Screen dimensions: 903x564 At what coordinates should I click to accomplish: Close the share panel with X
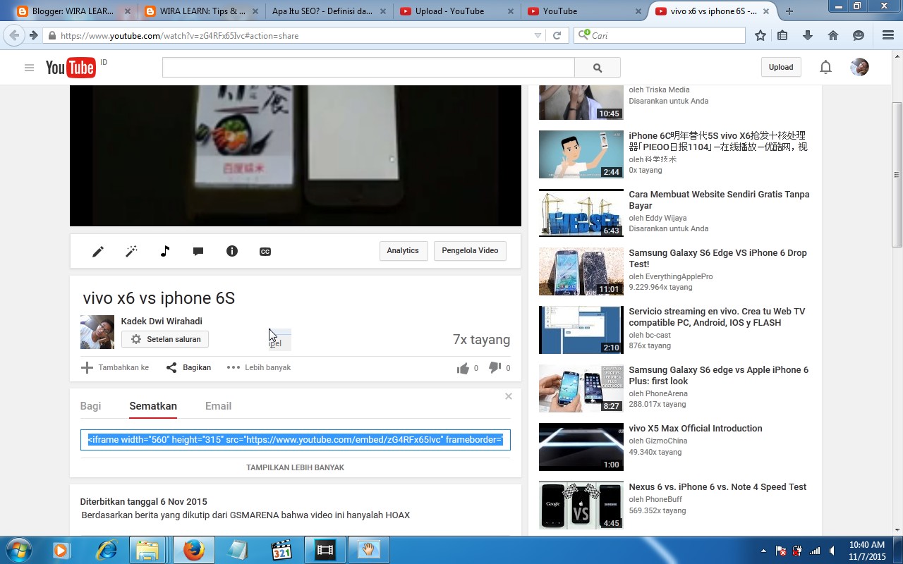[x=508, y=396]
